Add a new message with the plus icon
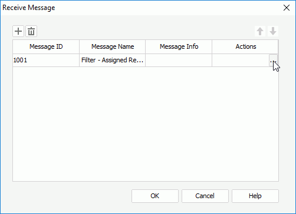The image size is (296, 214). tap(18, 31)
